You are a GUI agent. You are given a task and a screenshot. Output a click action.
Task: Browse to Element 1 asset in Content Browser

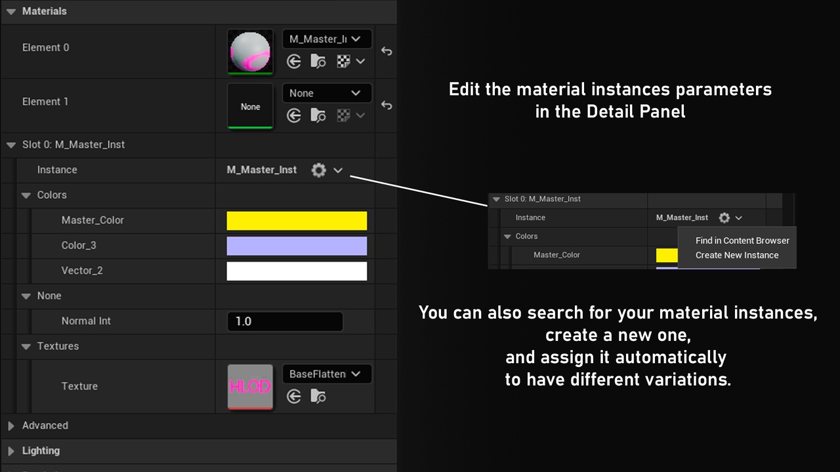point(318,115)
